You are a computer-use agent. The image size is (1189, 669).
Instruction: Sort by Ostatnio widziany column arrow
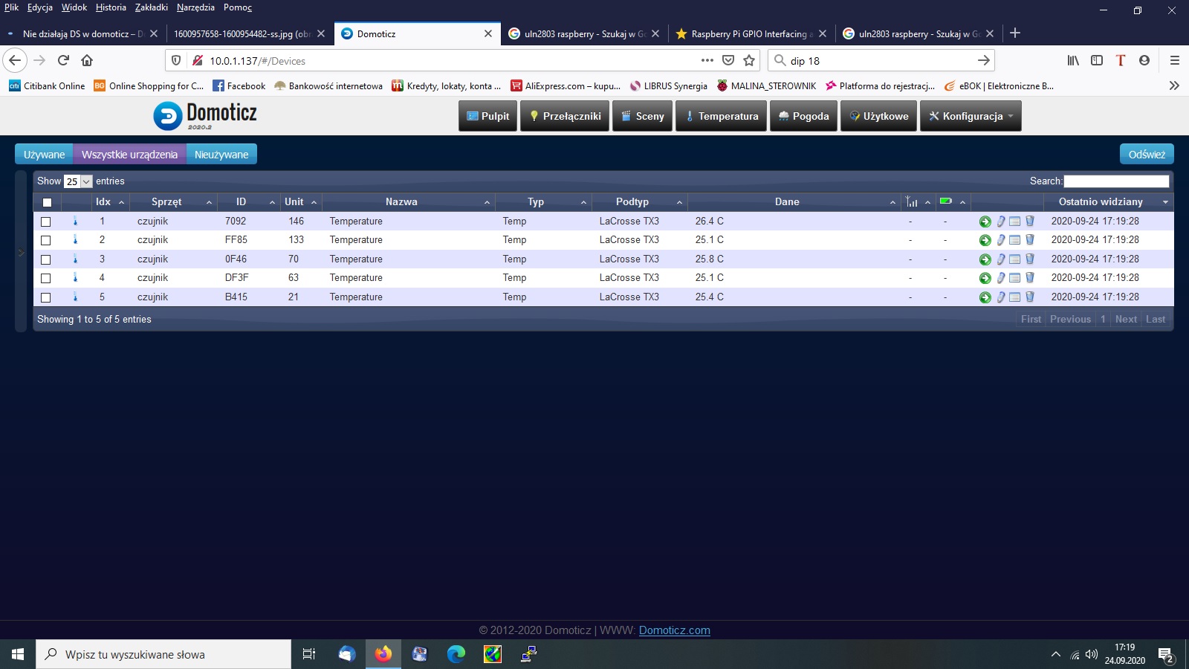click(1165, 202)
